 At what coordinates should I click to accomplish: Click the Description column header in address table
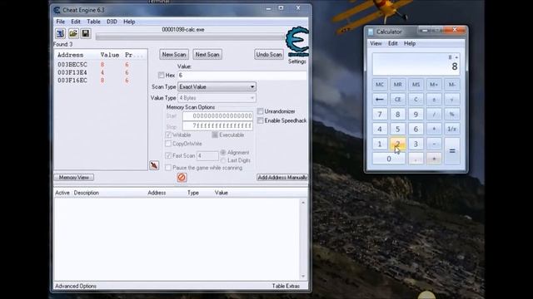pyautogui.click(x=87, y=193)
